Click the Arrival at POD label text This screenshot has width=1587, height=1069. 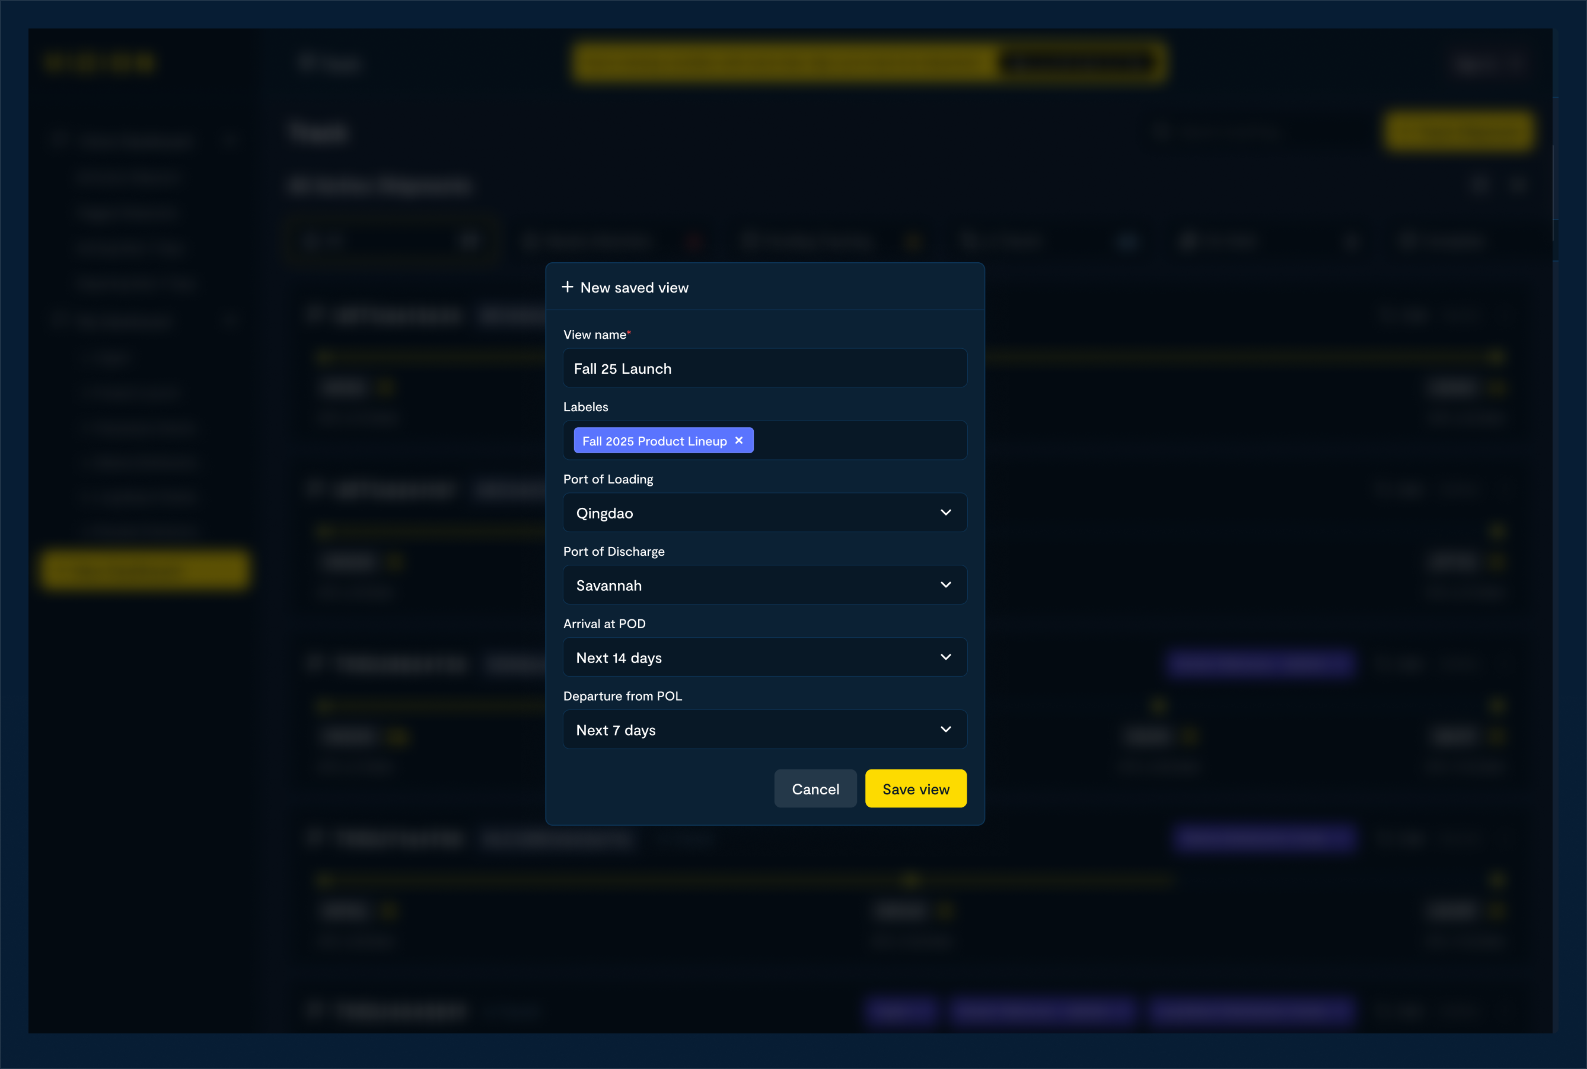pos(604,624)
